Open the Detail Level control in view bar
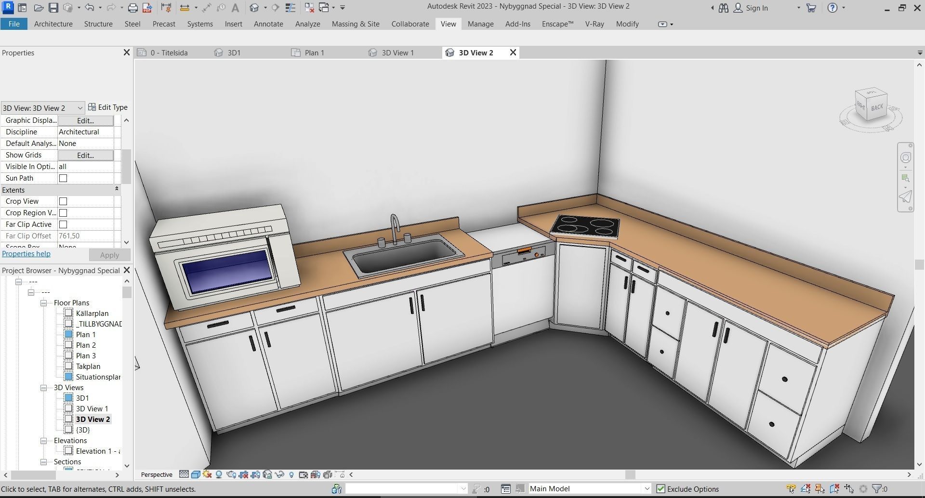 click(184, 474)
